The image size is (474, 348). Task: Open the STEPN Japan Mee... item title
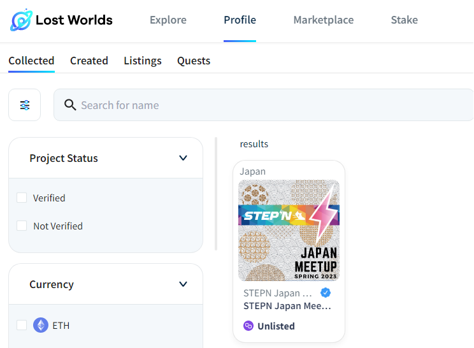pos(287,306)
